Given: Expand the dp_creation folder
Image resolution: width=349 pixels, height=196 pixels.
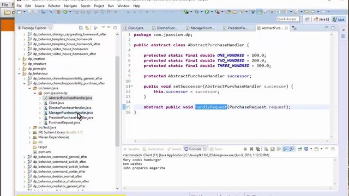Looking at the screenshot, I should [20, 59].
